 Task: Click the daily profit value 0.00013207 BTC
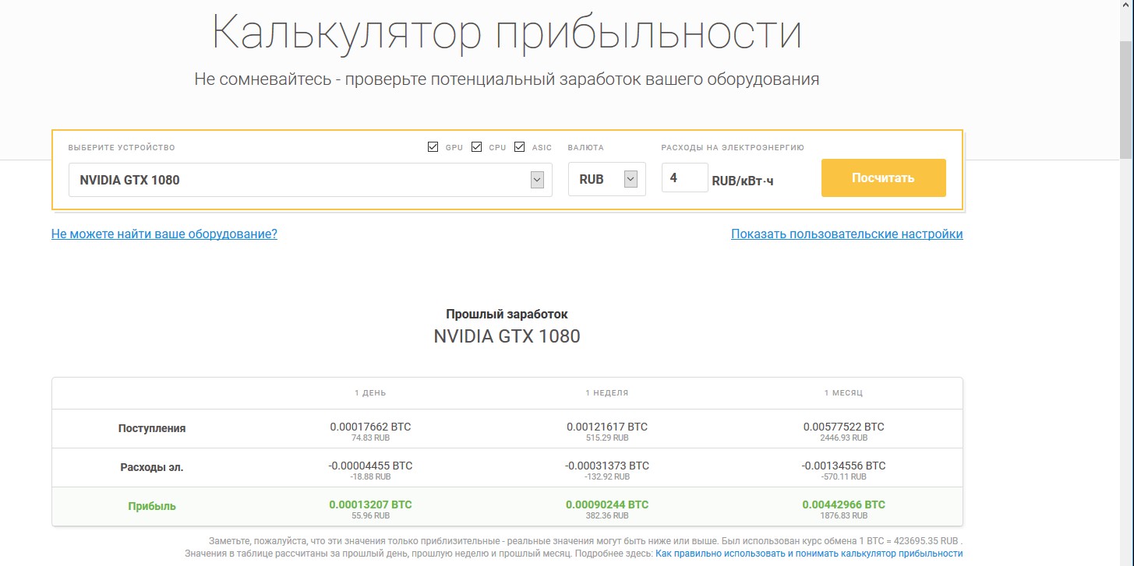pyautogui.click(x=370, y=504)
